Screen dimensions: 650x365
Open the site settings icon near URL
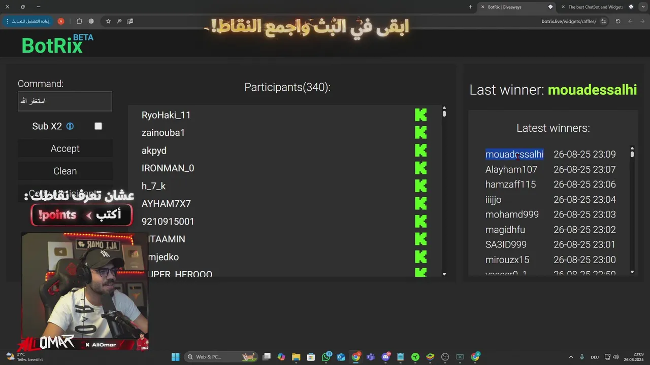[603, 21]
